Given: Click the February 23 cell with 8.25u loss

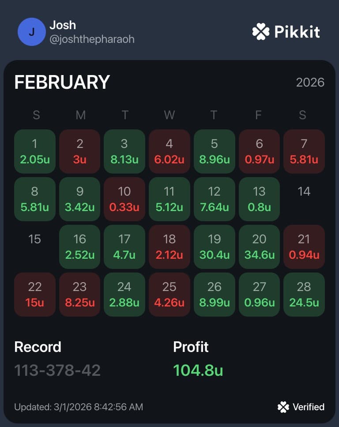Looking at the screenshot, I should (79, 295).
